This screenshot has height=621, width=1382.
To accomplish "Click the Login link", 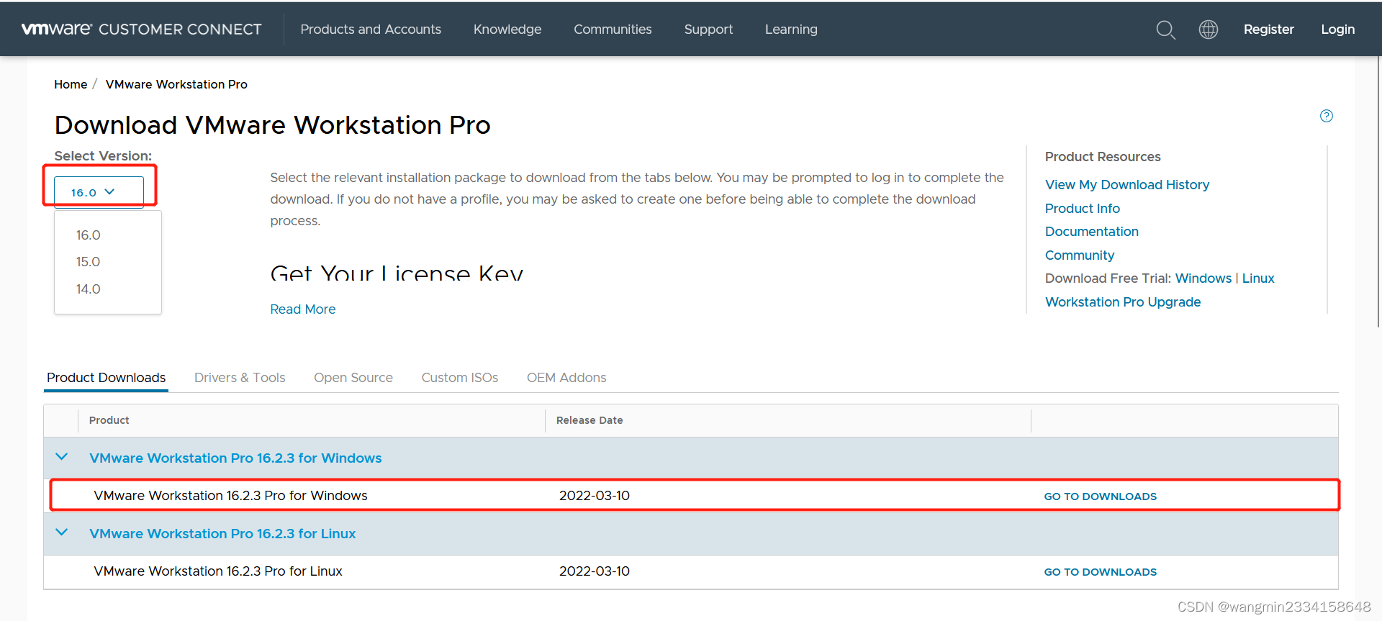I will click(1338, 30).
